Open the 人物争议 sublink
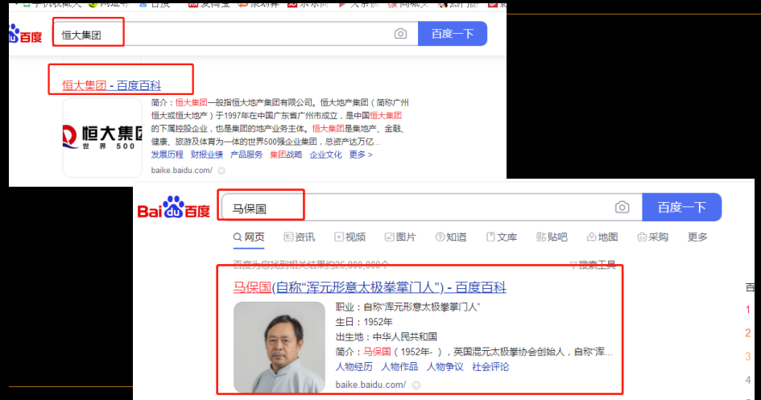 [x=445, y=367]
